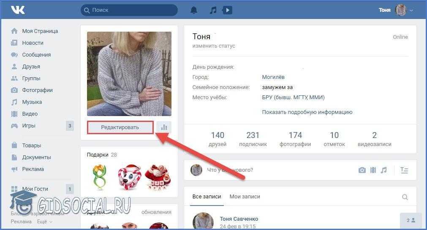Viewport: 427px width, 230px height.
Task: Click the изменить статус link
Action: pos(214,46)
